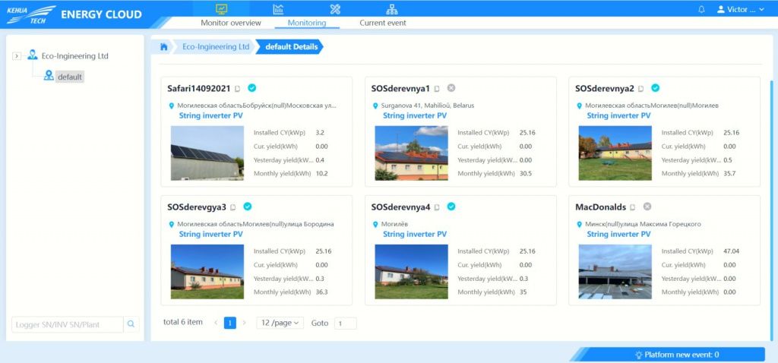Go to the next page arrow
The width and height of the screenshot is (778, 363).
pos(244,323)
